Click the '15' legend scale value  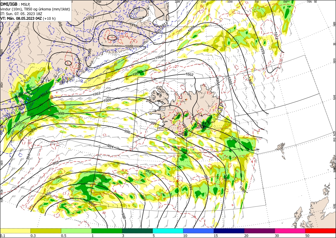point(216,236)
